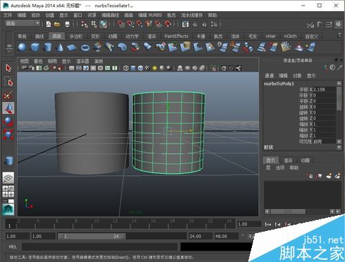Screen dimensions: 345x262
Task: Open the 编辑 NURBS menu
Action: [150, 15]
